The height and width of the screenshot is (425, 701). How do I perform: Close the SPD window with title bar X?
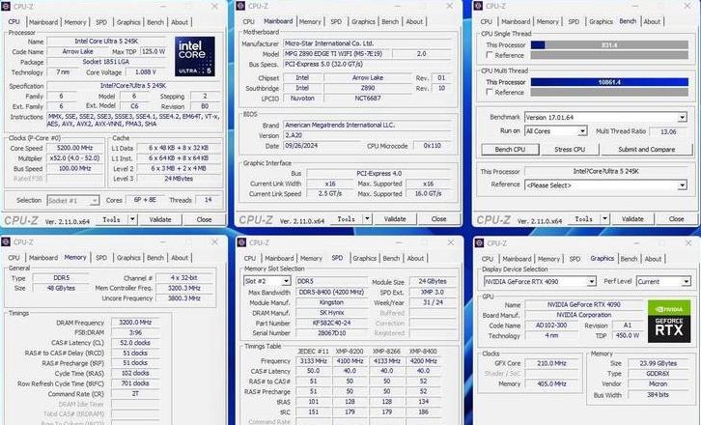click(x=451, y=242)
